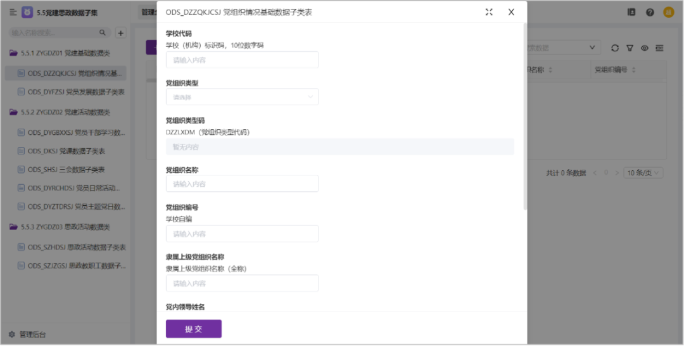The image size is (684, 347).
Task: Click the contacts book icon in header
Action: point(631,12)
